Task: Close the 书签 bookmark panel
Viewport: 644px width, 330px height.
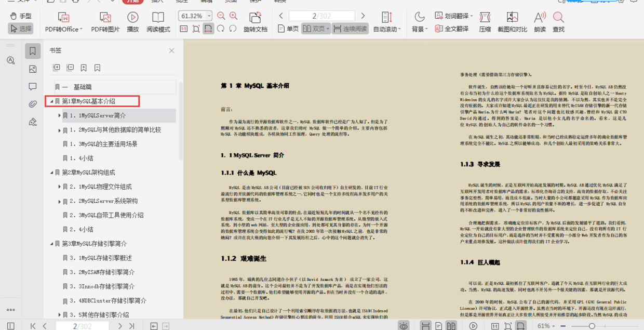Action: pos(171,50)
